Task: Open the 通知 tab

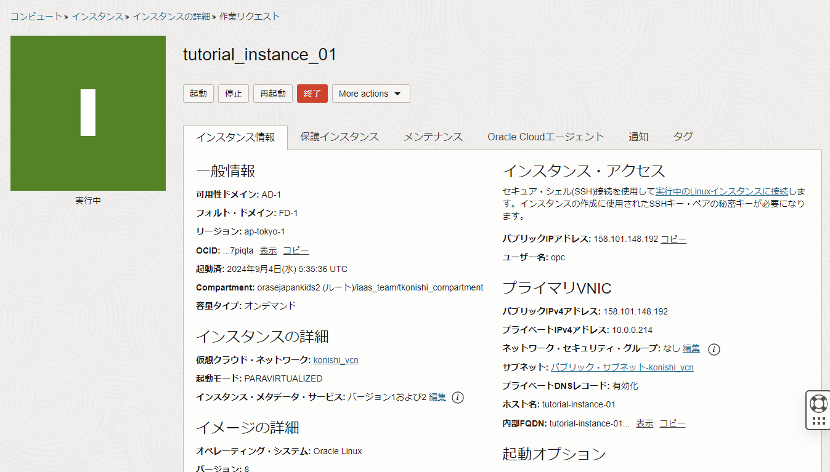Action: pos(638,137)
